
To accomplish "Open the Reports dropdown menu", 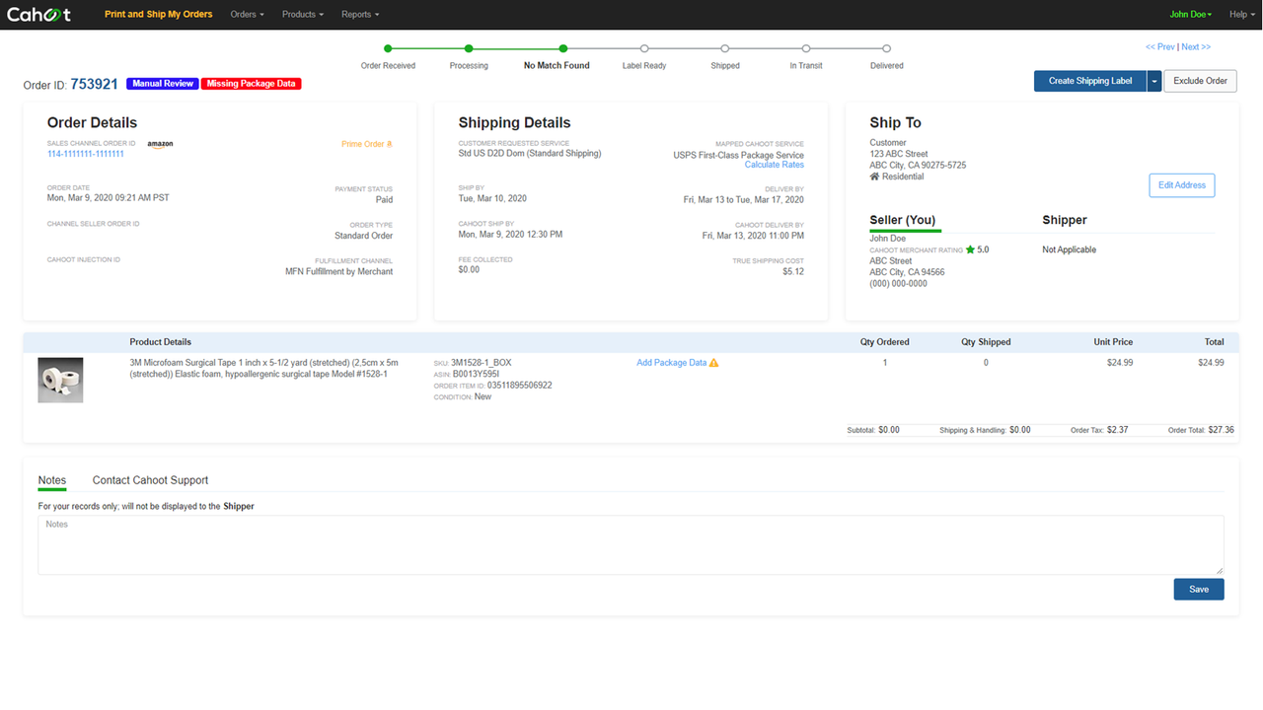I will tap(359, 14).
